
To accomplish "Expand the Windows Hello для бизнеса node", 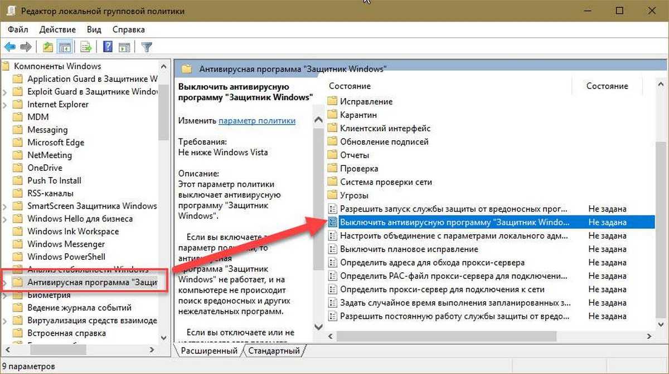I will 5,219.
